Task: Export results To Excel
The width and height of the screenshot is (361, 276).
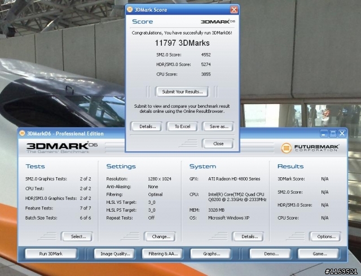Action: (182, 126)
